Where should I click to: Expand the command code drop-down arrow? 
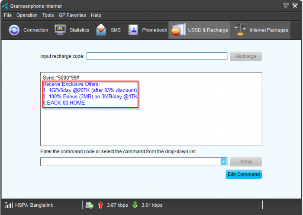224,162
